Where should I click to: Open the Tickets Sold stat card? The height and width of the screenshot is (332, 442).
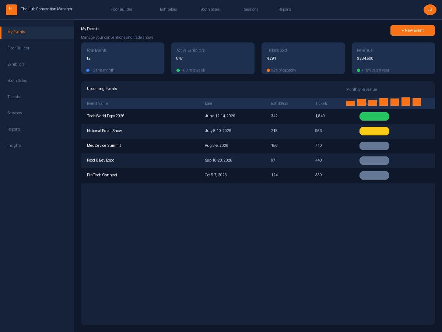pyautogui.click(x=303, y=58)
